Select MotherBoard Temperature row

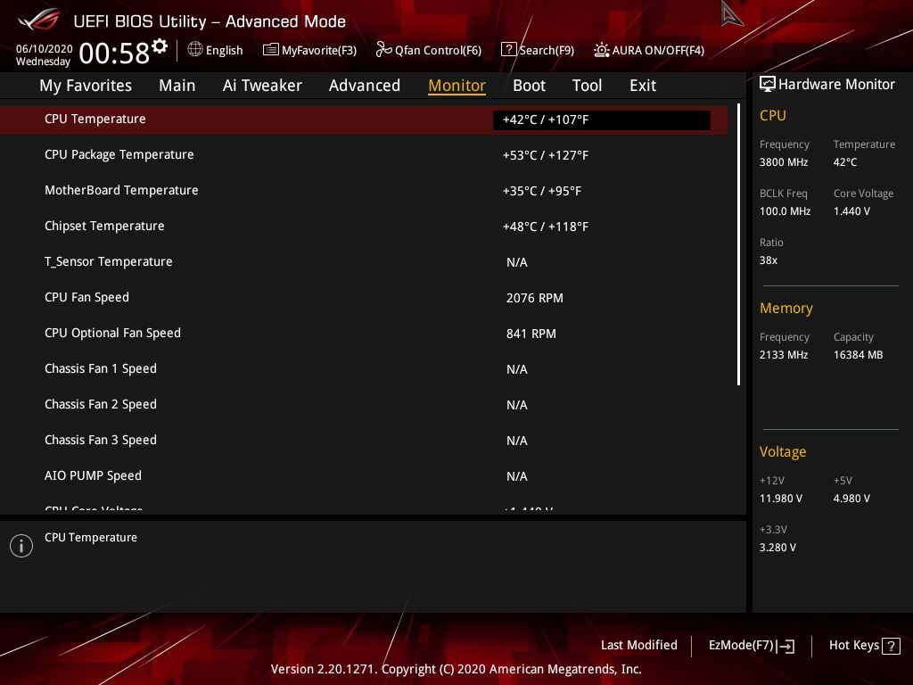click(364, 191)
